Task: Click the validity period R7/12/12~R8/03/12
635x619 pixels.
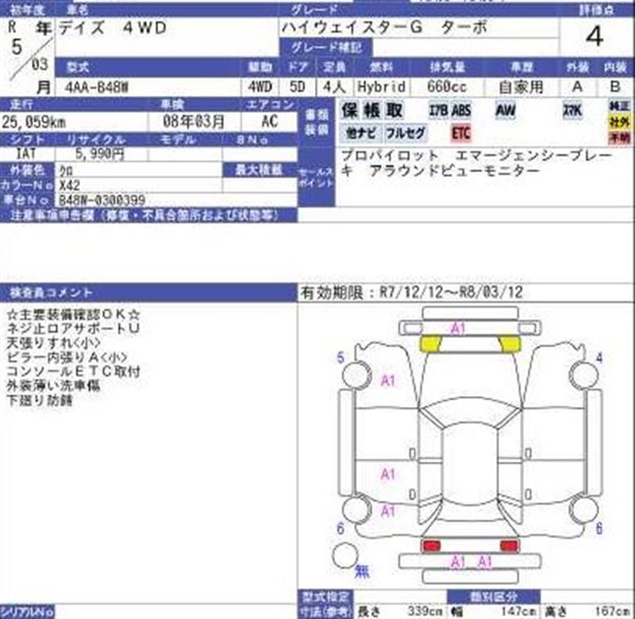Action: point(451,292)
